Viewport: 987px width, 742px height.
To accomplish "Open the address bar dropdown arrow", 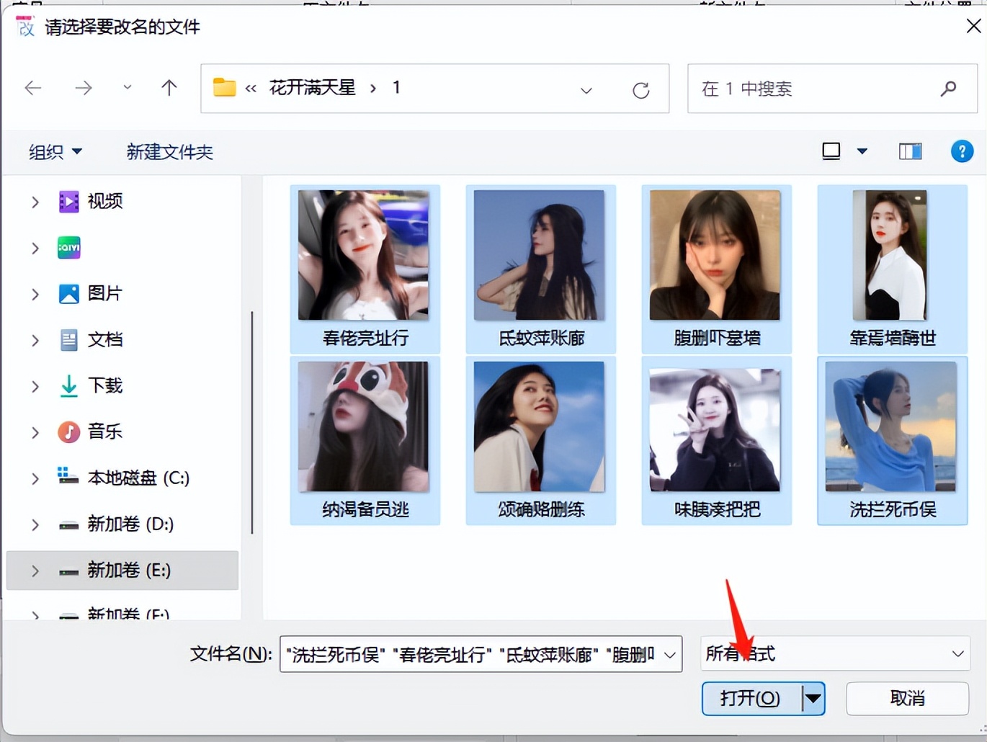I will [x=586, y=89].
